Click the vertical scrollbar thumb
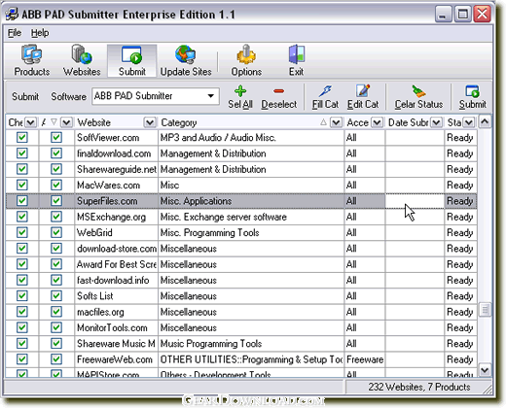This screenshot has height=408, width=506. (x=485, y=310)
